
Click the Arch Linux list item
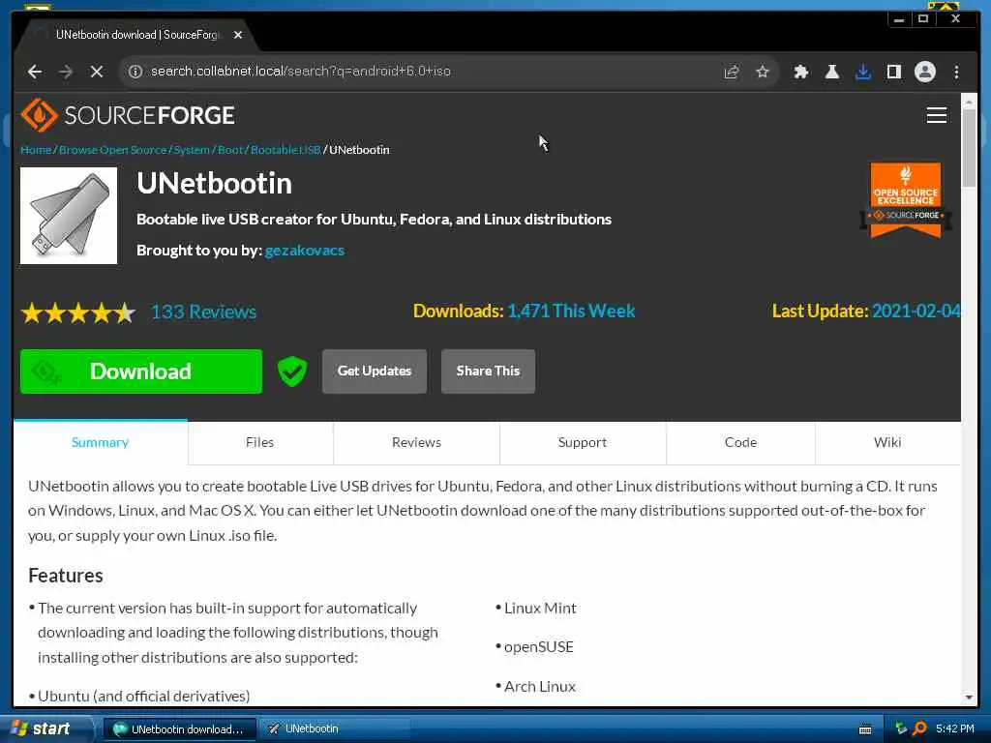[540, 687]
